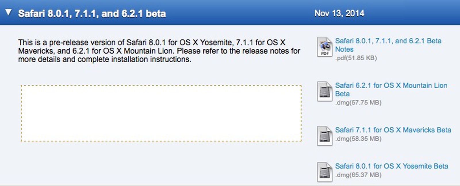Select the PDF badge on the release notes icon
Image resolution: width=460 pixels, height=186 pixels.
(325, 53)
